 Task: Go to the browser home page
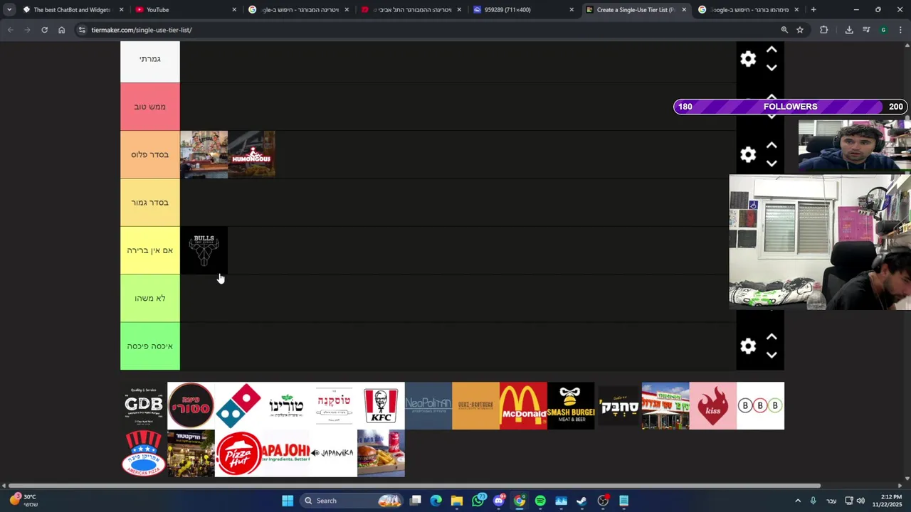pos(61,30)
